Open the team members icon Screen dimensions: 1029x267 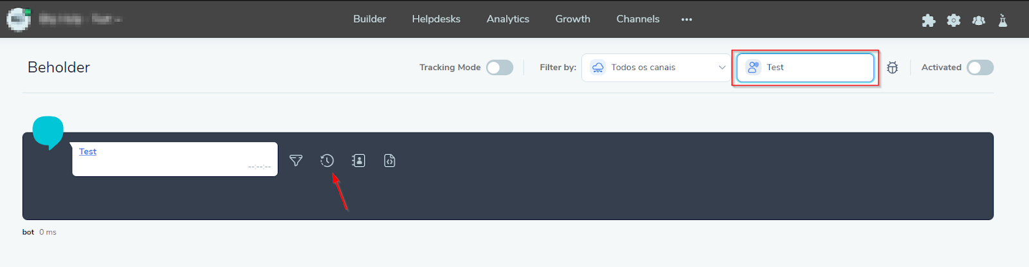978,21
